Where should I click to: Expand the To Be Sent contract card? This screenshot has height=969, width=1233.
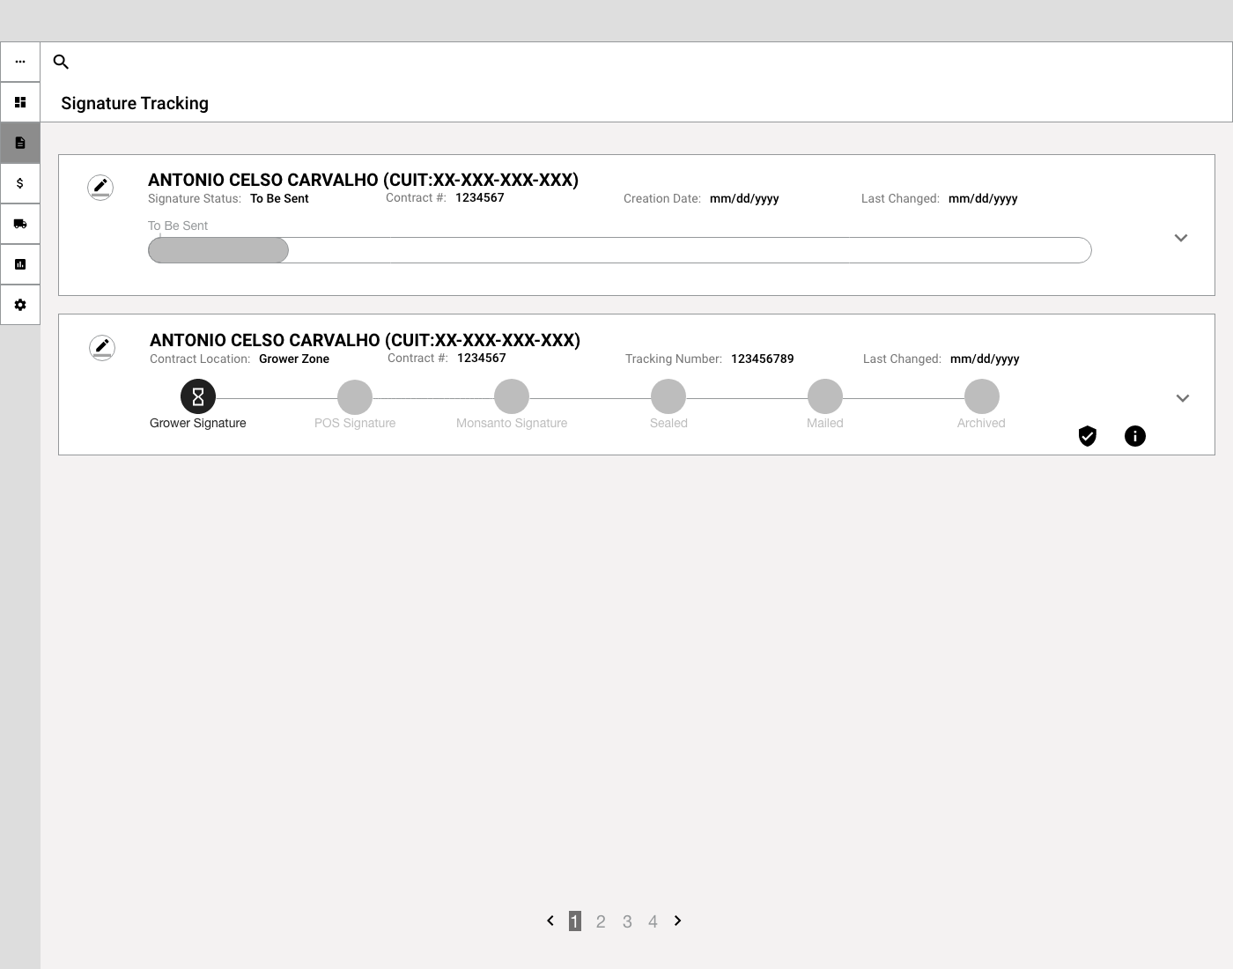[x=1181, y=238]
